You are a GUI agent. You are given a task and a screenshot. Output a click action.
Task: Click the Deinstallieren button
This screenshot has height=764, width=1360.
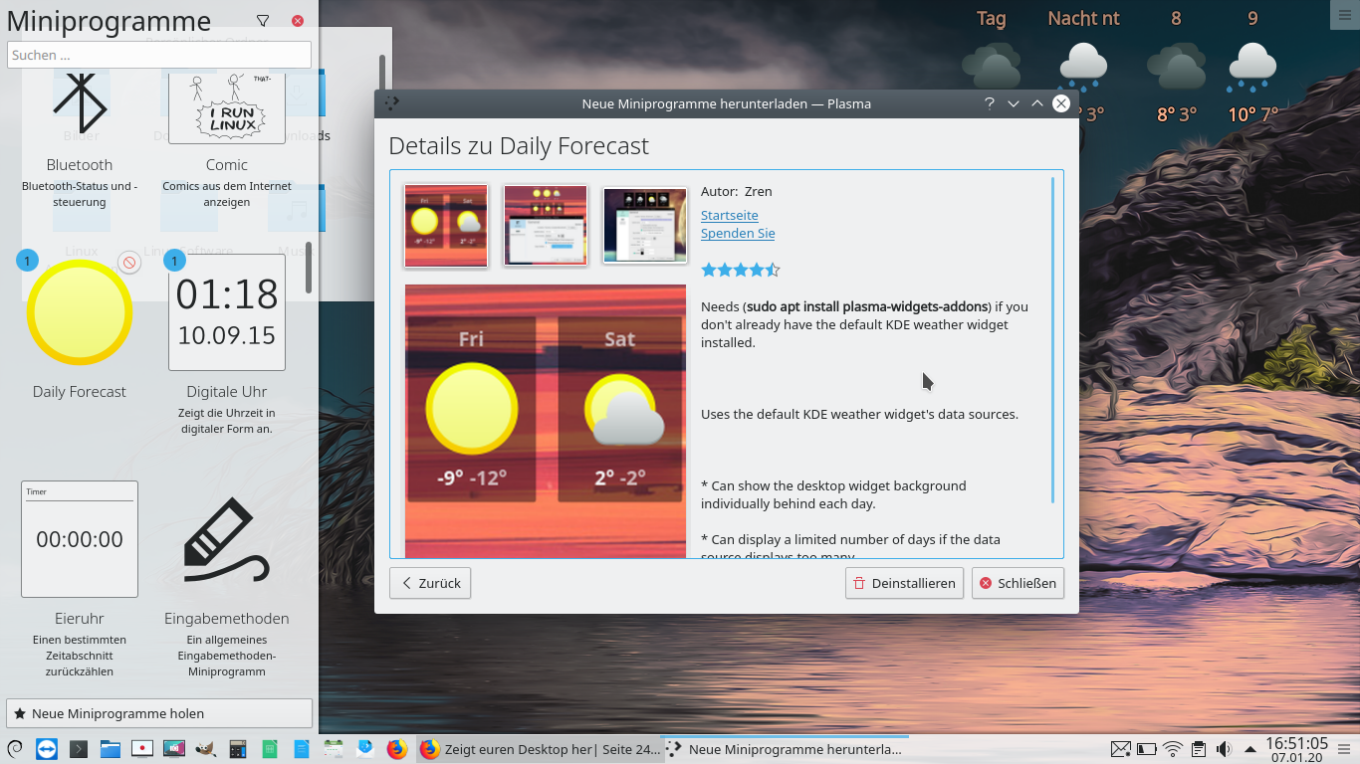(x=904, y=583)
